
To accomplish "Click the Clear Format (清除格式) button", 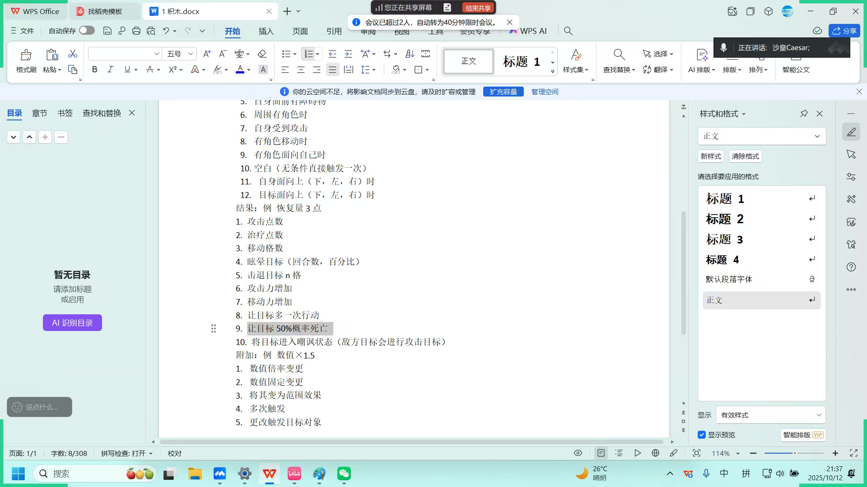I will point(746,156).
